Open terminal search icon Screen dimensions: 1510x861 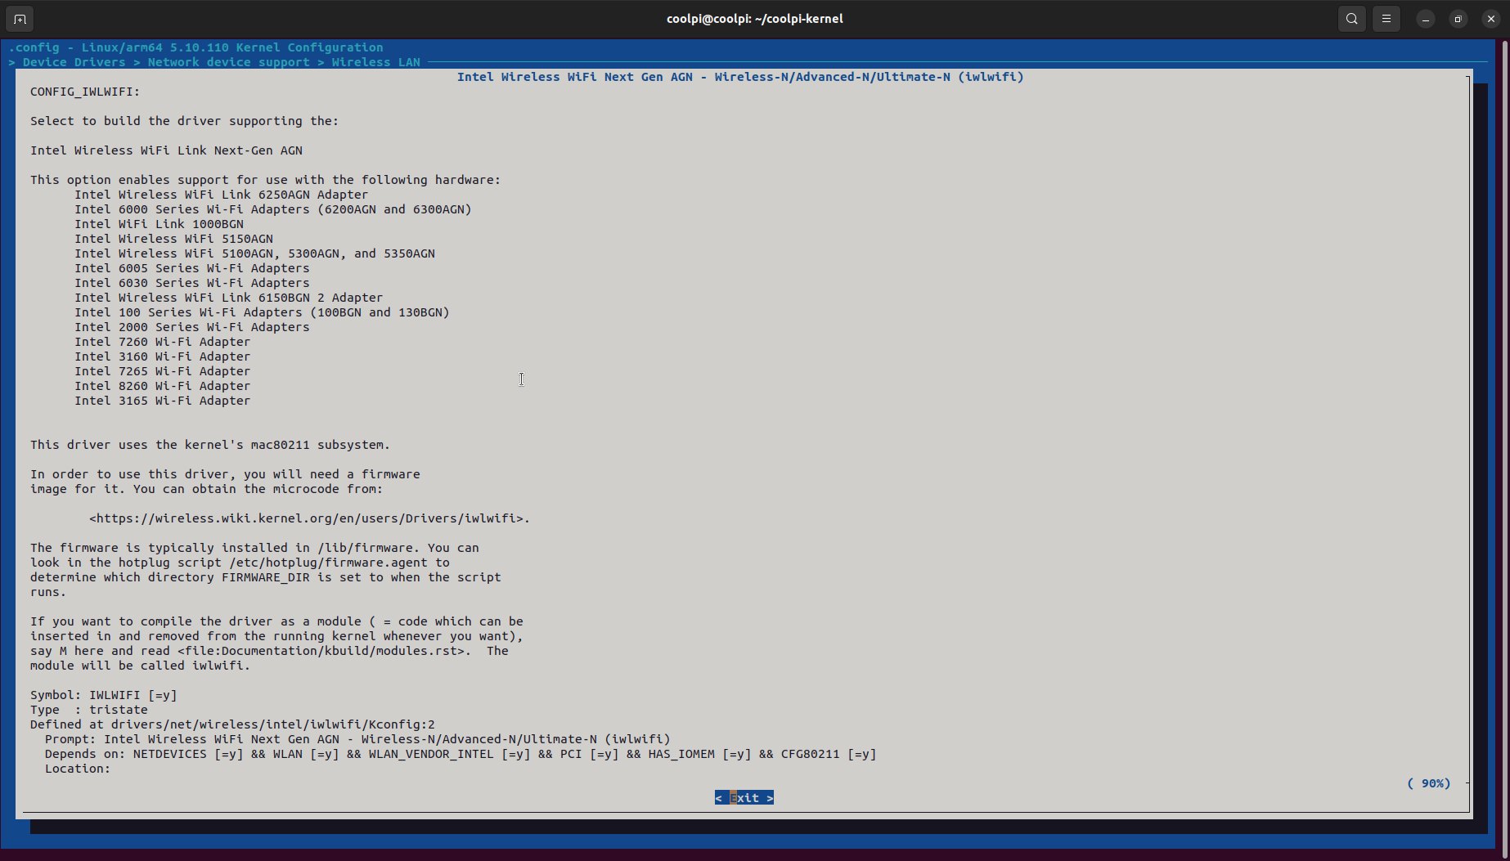point(1352,19)
